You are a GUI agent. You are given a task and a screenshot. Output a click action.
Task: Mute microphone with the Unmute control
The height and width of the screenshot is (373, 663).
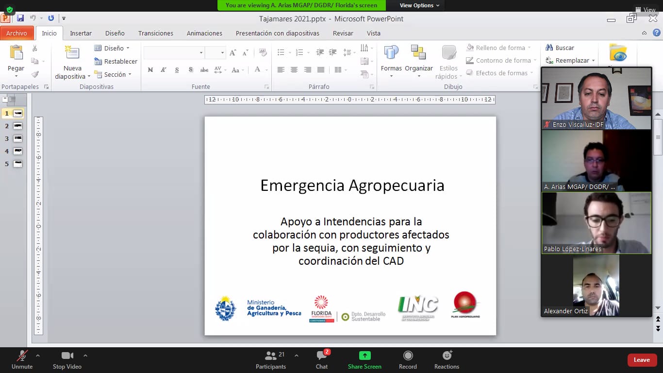[21, 359]
